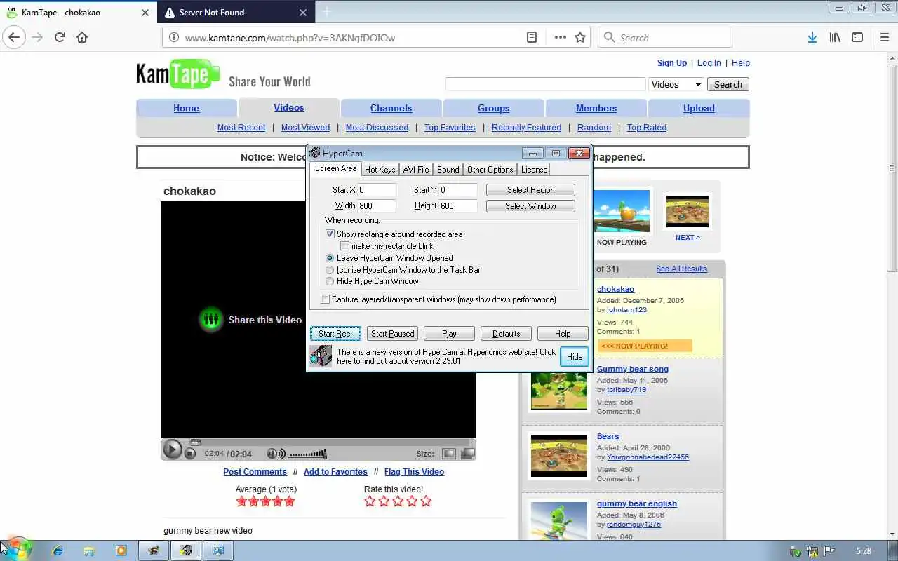Click the Most Viewed link

305,128
